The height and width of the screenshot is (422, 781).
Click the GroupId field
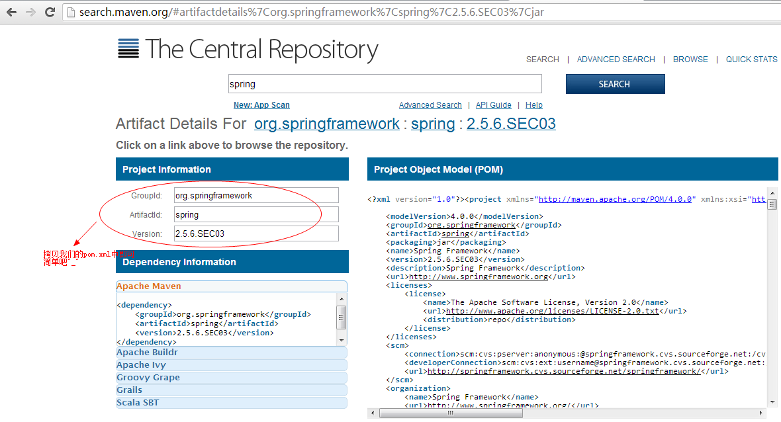click(x=257, y=195)
